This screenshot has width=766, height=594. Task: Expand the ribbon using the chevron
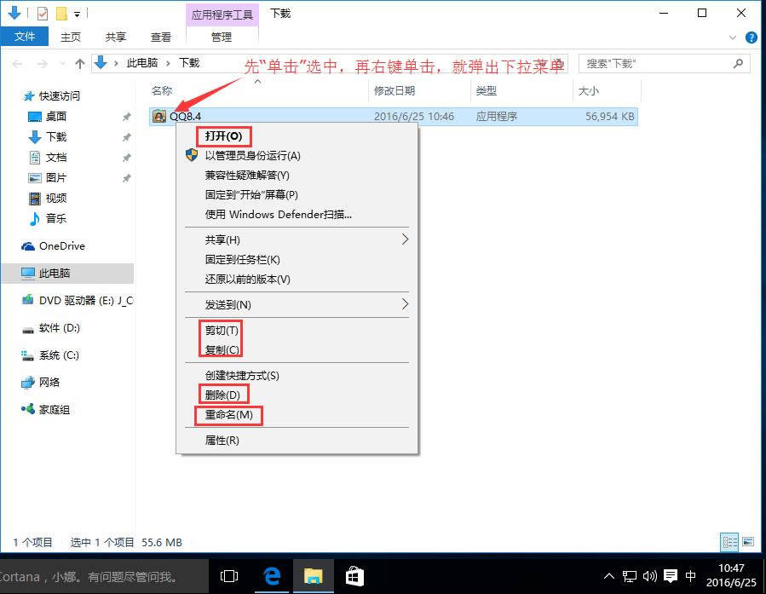(734, 37)
